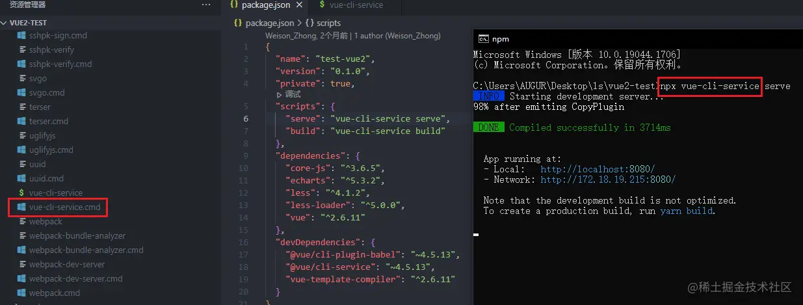Click the "private": true line
Image resolution: width=803 pixels, height=305 pixels.
point(315,83)
